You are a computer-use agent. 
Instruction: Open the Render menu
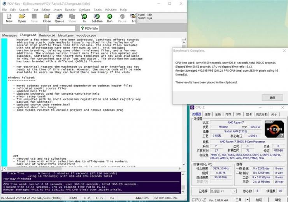click(x=70, y=10)
